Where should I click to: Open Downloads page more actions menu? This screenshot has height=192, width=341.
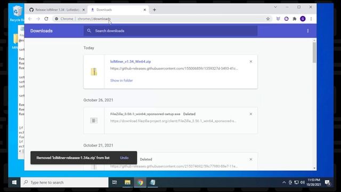pyautogui.click(x=308, y=31)
